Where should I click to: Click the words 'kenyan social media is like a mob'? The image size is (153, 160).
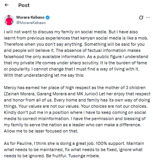[x=114, y=38]
